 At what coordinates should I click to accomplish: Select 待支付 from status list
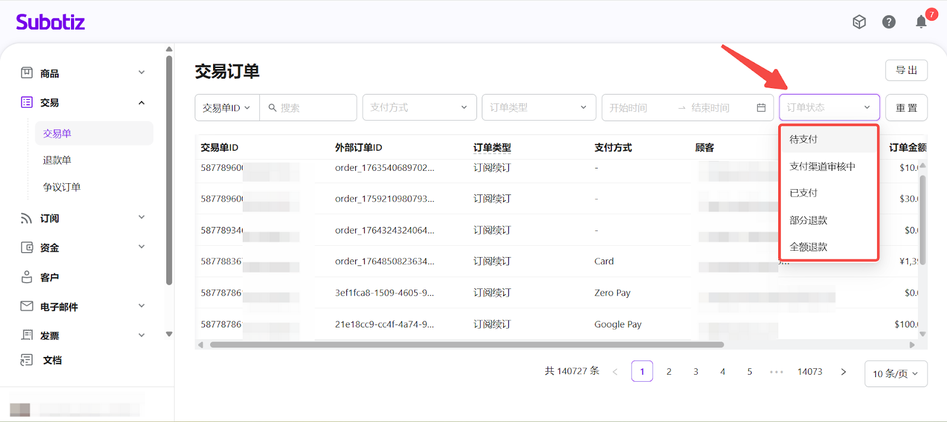(804, 139)
